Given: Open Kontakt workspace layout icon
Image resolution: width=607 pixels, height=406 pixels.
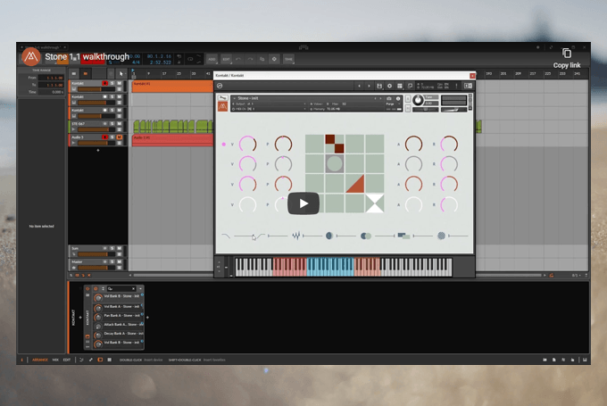Looking at the screenshot, I should [x=400, y=86].
